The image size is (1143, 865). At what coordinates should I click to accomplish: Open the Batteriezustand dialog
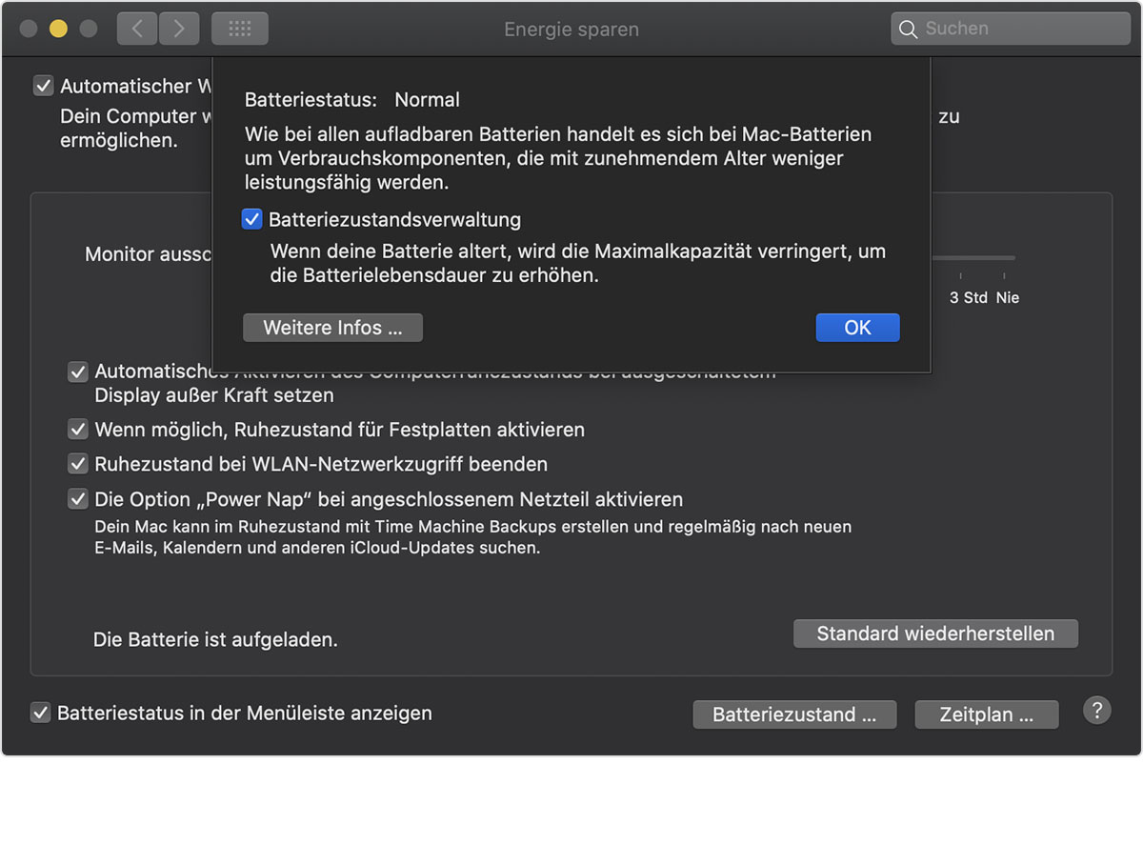pos(794,714)
